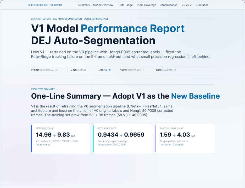The width and height of the screenshot is (245, 188).
Task: Select the Rete-Ridge Dice card
Action: (x=122, y=139)
